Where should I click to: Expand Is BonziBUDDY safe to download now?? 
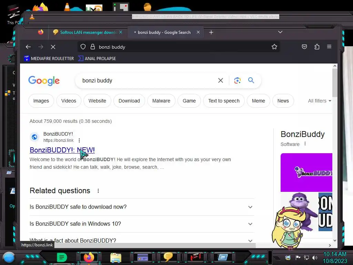[142, 207]
